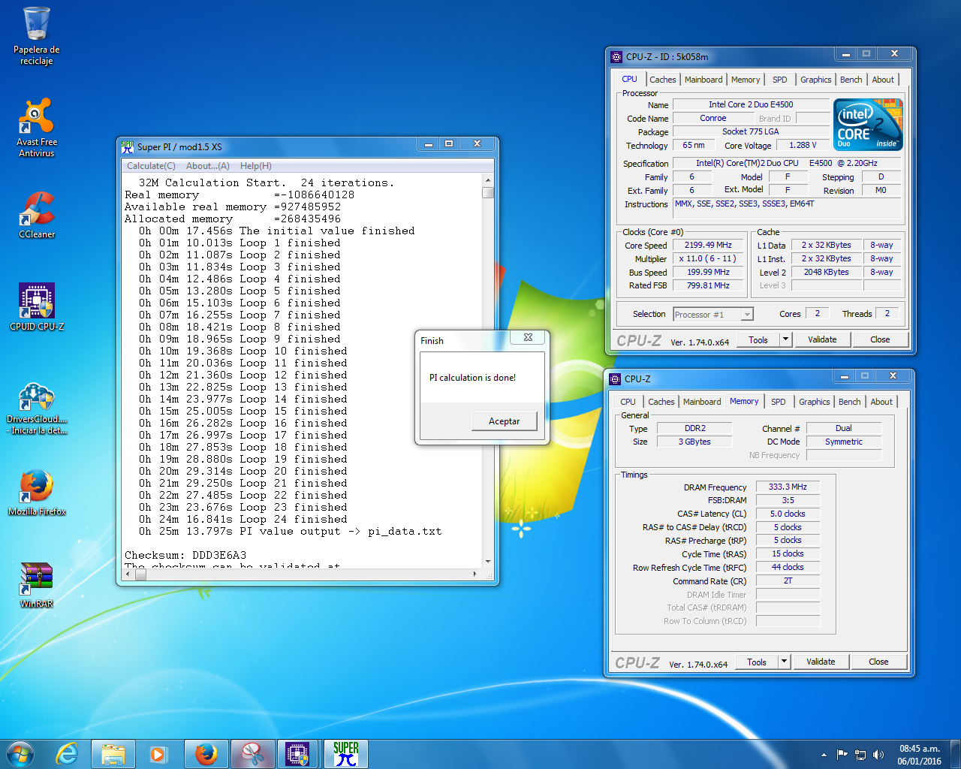Image resolution: width=961 pixels, height=769 pixels.
Task: Click Close in lower CPU-Z window
Action: tap(878, 662)
